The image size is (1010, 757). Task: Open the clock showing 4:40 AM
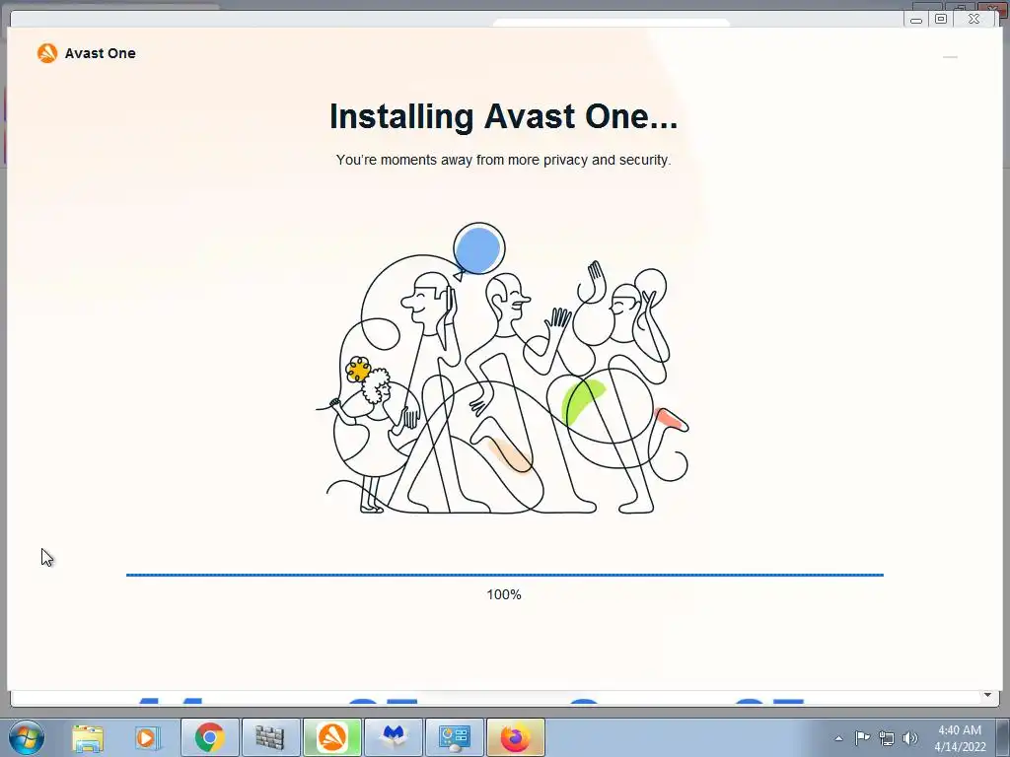coord(960,738)
